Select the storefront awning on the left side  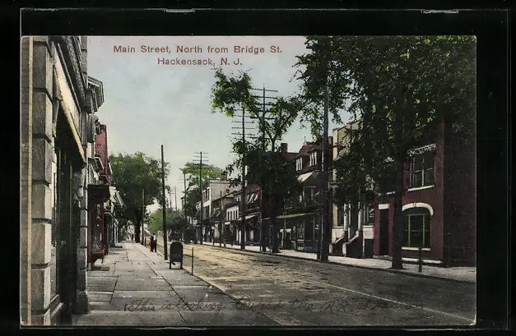pos(100,191)
